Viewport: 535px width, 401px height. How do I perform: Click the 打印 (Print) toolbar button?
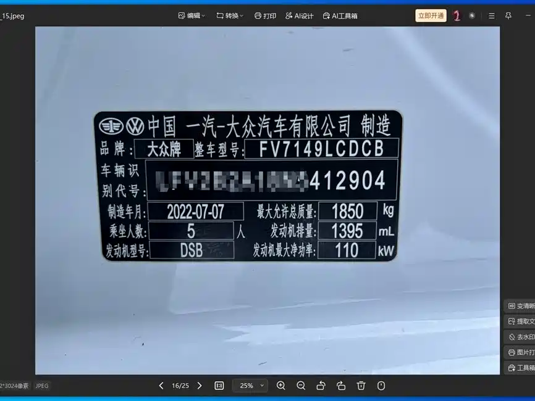(x=265, y=15)
